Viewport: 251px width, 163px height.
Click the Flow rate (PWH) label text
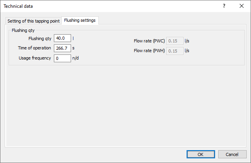click(150, 51)
